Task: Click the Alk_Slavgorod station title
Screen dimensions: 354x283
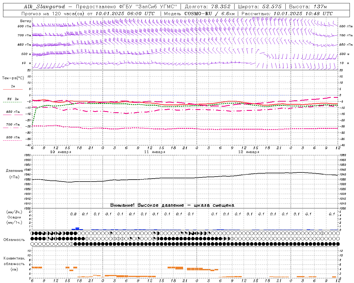Action: coord(44,7)
